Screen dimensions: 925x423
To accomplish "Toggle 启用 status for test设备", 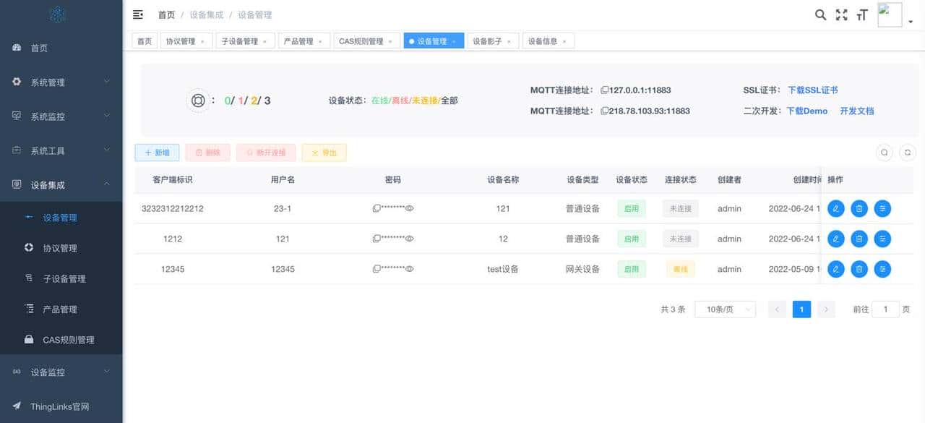I will point(632,268).
